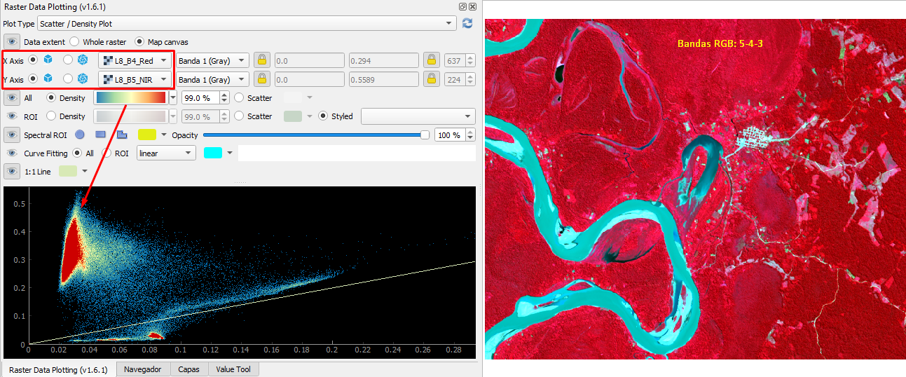Switch to the Capas tab
The height and width of the screenshot is (377, 906).
(188, 369)
